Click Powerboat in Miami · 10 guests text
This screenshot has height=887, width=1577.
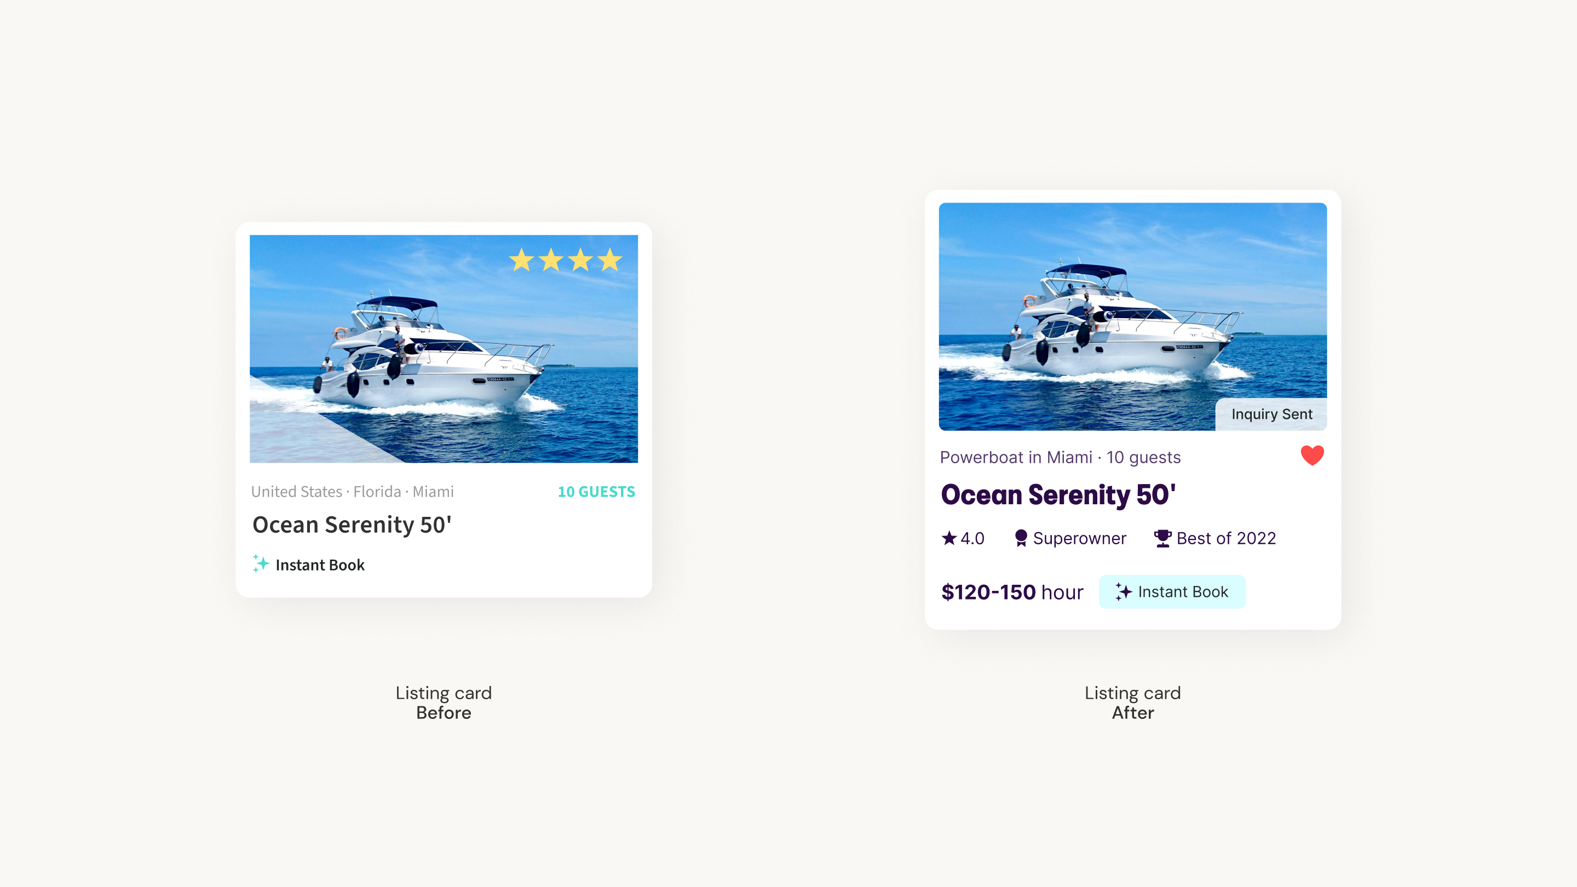tap(1060, 457)
